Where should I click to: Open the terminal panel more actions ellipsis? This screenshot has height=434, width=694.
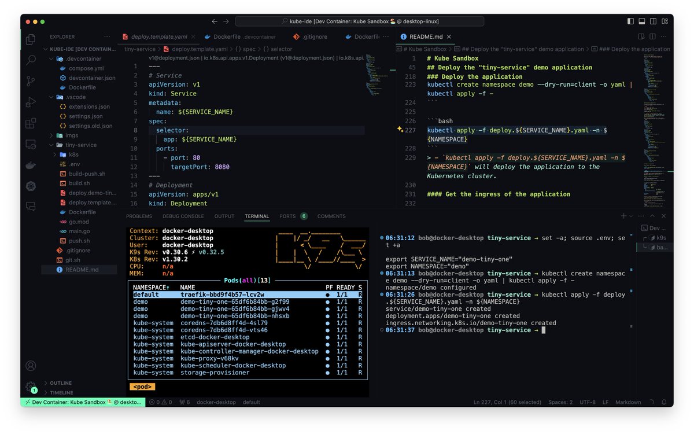click(641, 216)
